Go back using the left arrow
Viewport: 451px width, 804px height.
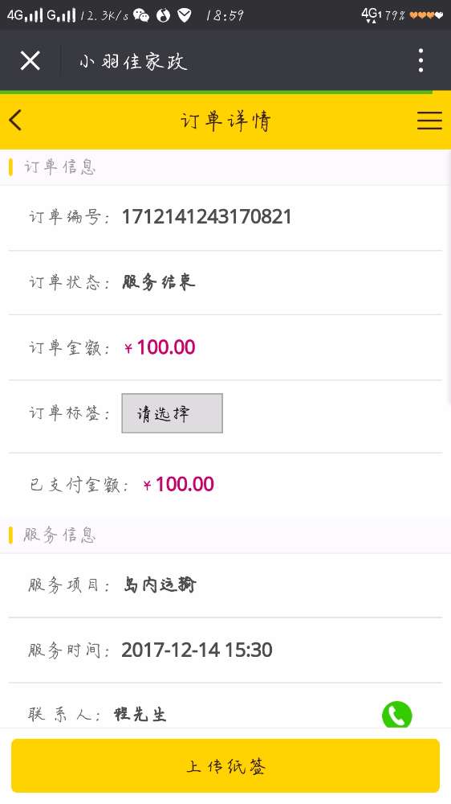(x=15, y=121)
